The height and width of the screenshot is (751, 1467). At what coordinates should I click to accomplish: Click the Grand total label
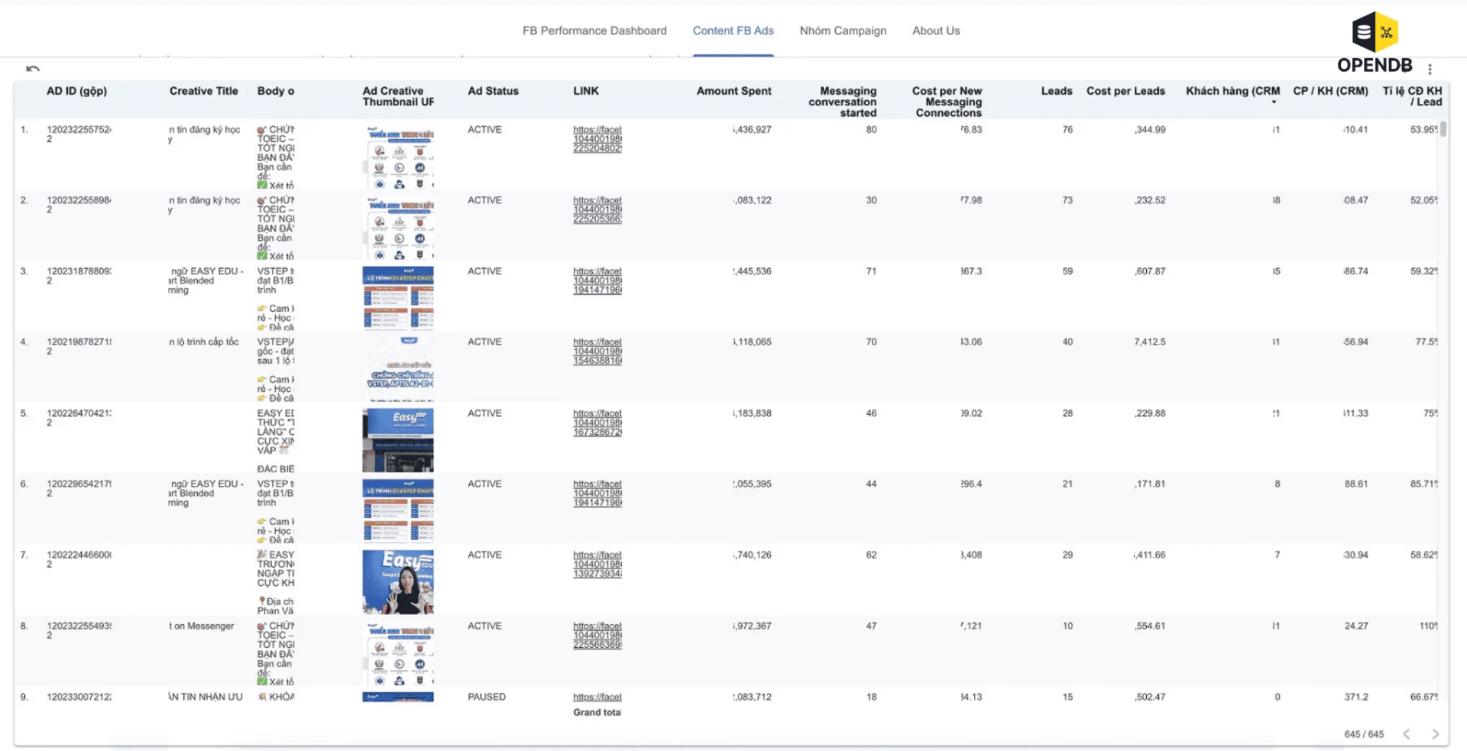597,712
